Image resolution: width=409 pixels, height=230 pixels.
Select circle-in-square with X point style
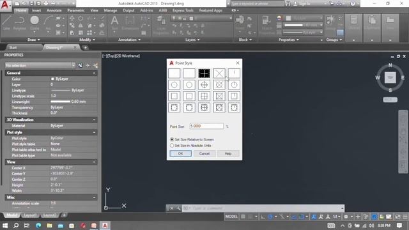(219, 107)
